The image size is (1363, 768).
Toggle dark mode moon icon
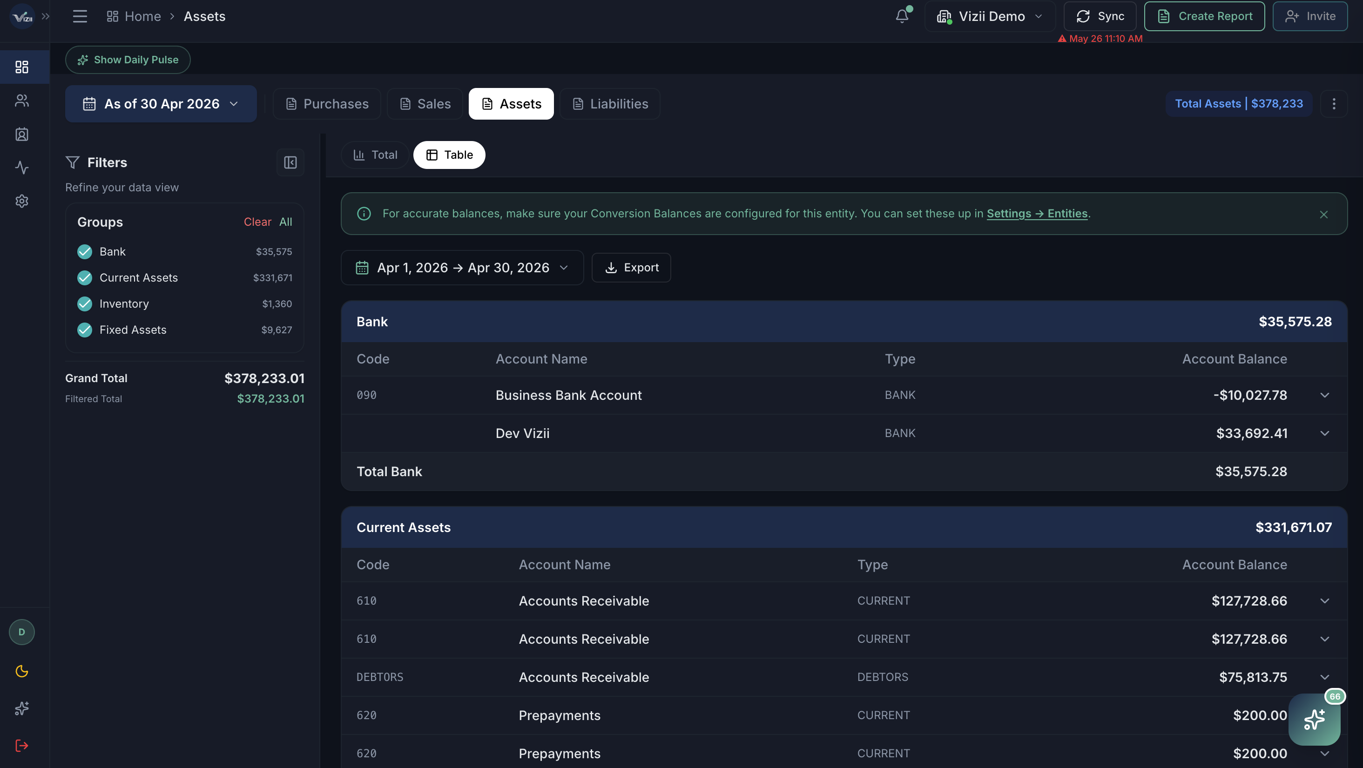coord(22,671)
